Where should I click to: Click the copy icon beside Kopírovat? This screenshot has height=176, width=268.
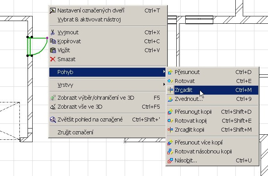point(53,41)
